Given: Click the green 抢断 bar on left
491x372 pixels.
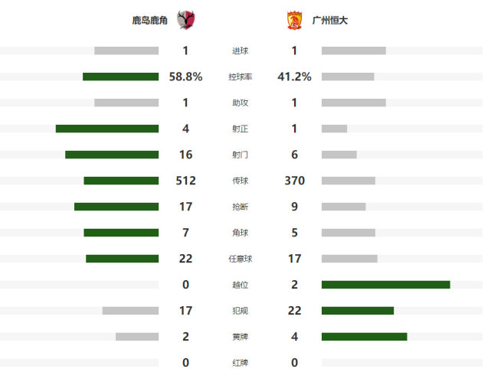Looking at the screenshot, I should pyautogui.click(x=116, y=207).
